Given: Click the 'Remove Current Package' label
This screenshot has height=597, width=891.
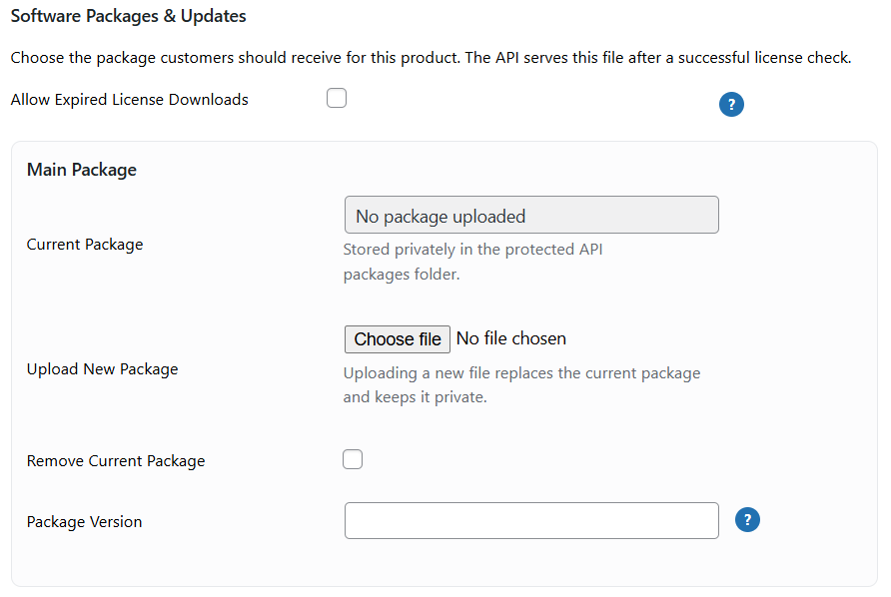Looking at the screenshot, I should point(116,461).
